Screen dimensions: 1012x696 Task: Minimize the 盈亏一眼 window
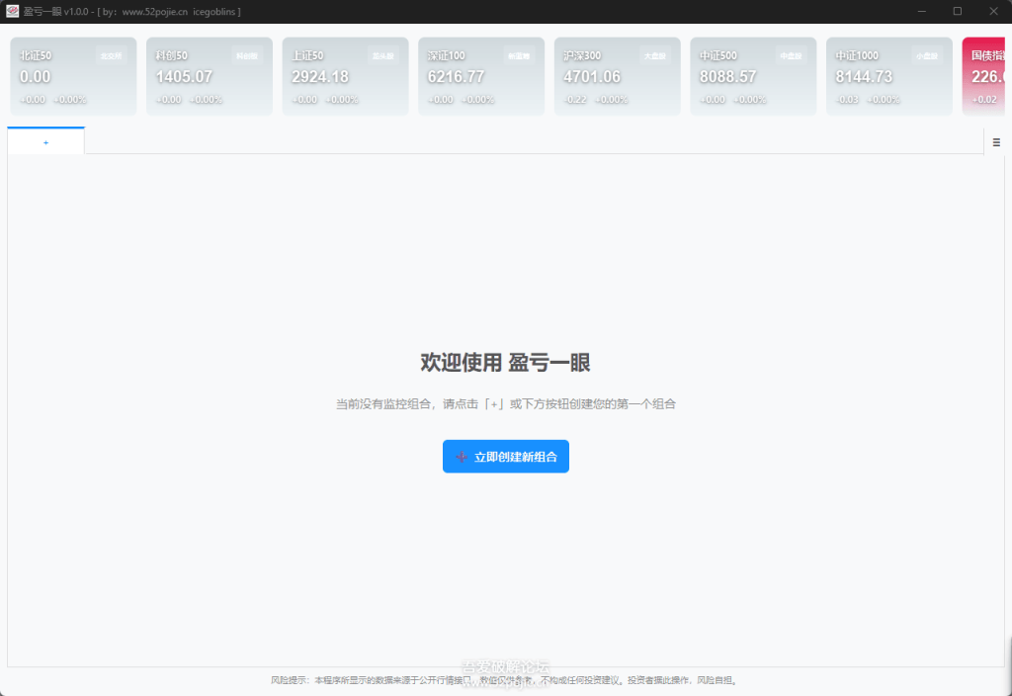click(x=922, y=11)
